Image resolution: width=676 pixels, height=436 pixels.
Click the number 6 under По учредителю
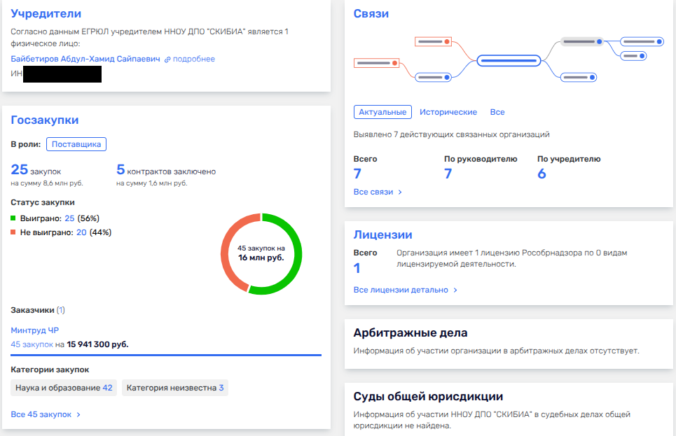point(542,174)
